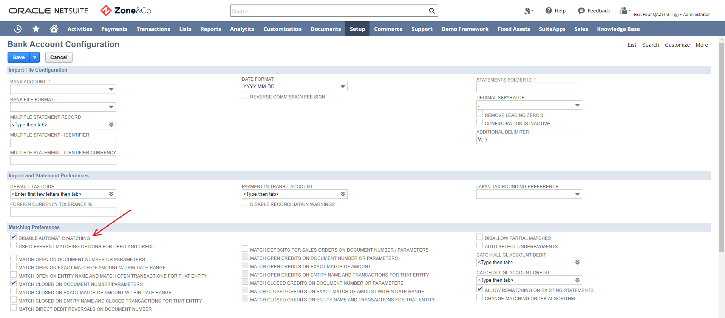Click the Customize link
Screen dimensions: 725x318
pyautogui.click(x=677, y=45)
